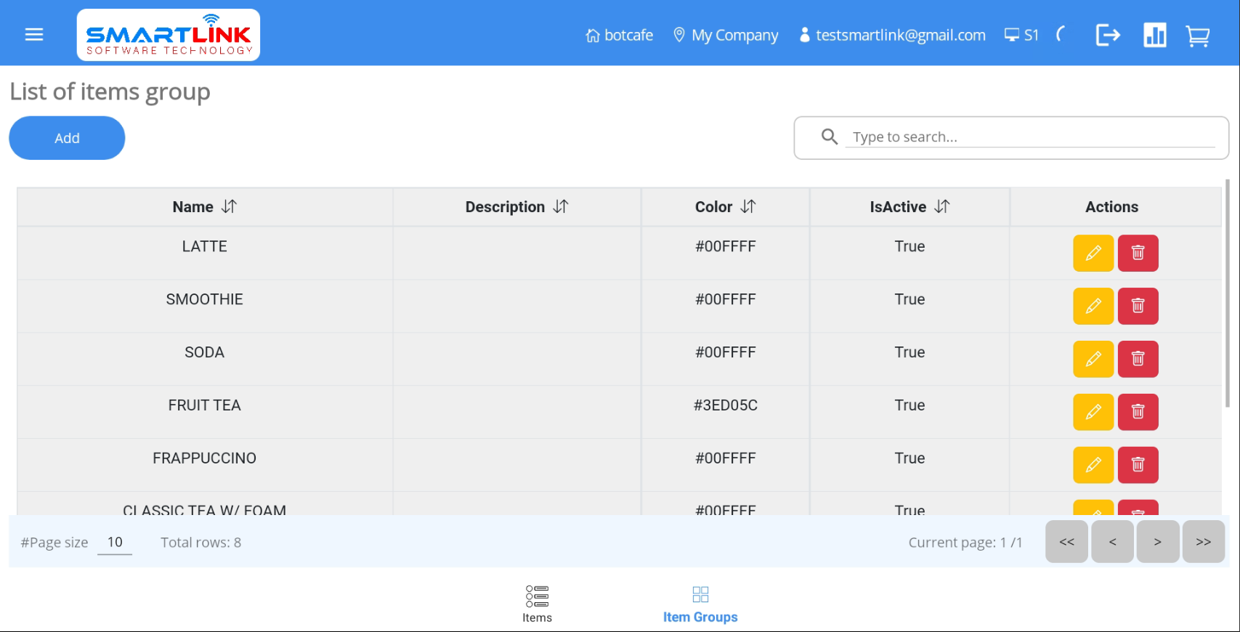Delete the FRAPPUCCINO item group
This screenshot has height=632, width=1240.
1138,466
